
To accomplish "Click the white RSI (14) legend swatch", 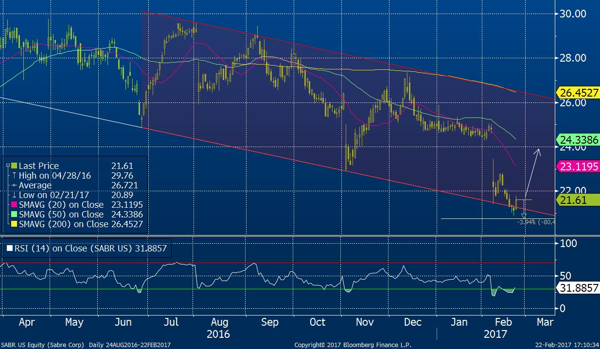I will [9, 248].
